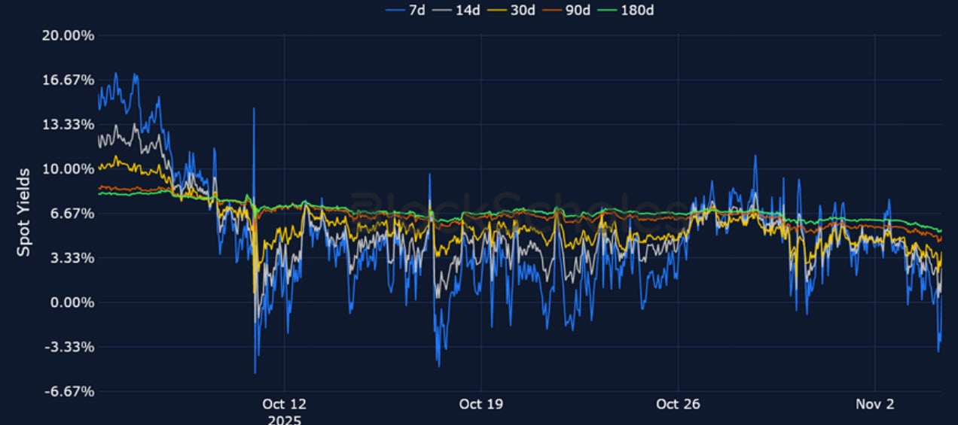The height and width of the screenshot is (425, 958).
Task: Select the Nov 2 date tick label
Action: 875,404
